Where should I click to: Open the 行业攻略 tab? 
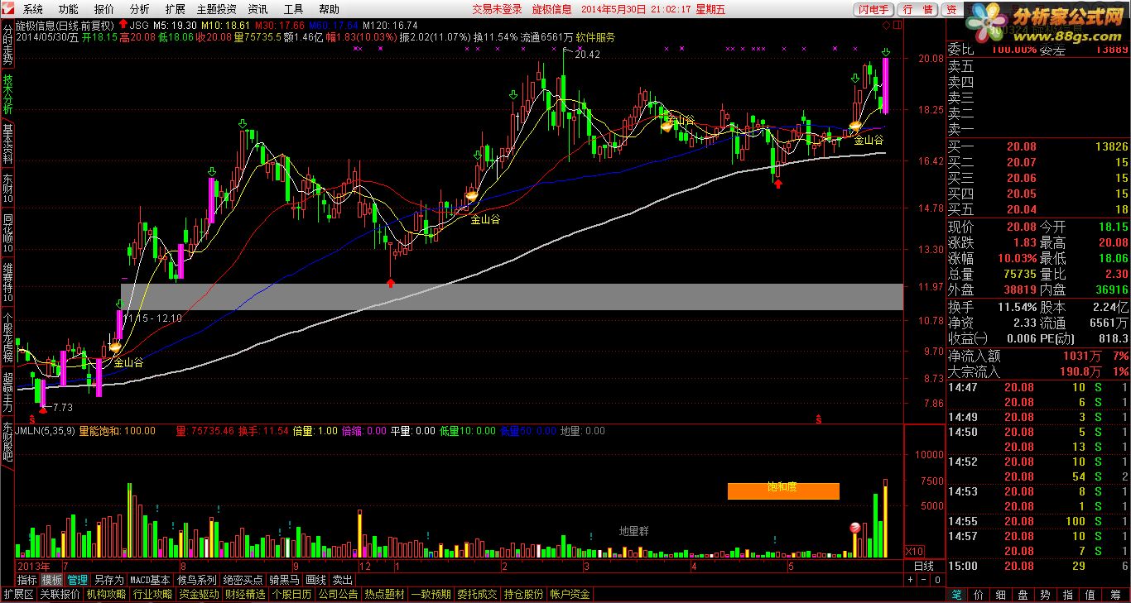152,594
